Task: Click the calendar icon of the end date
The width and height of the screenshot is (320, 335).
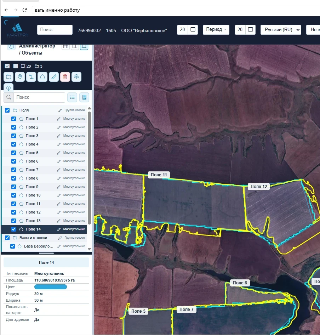Action: [251, 29]
